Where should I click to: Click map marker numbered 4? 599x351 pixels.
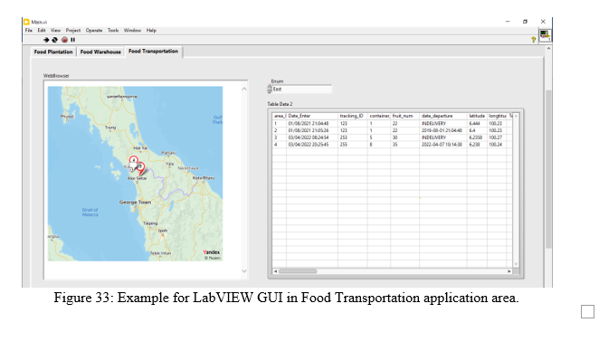coord(133,160)
